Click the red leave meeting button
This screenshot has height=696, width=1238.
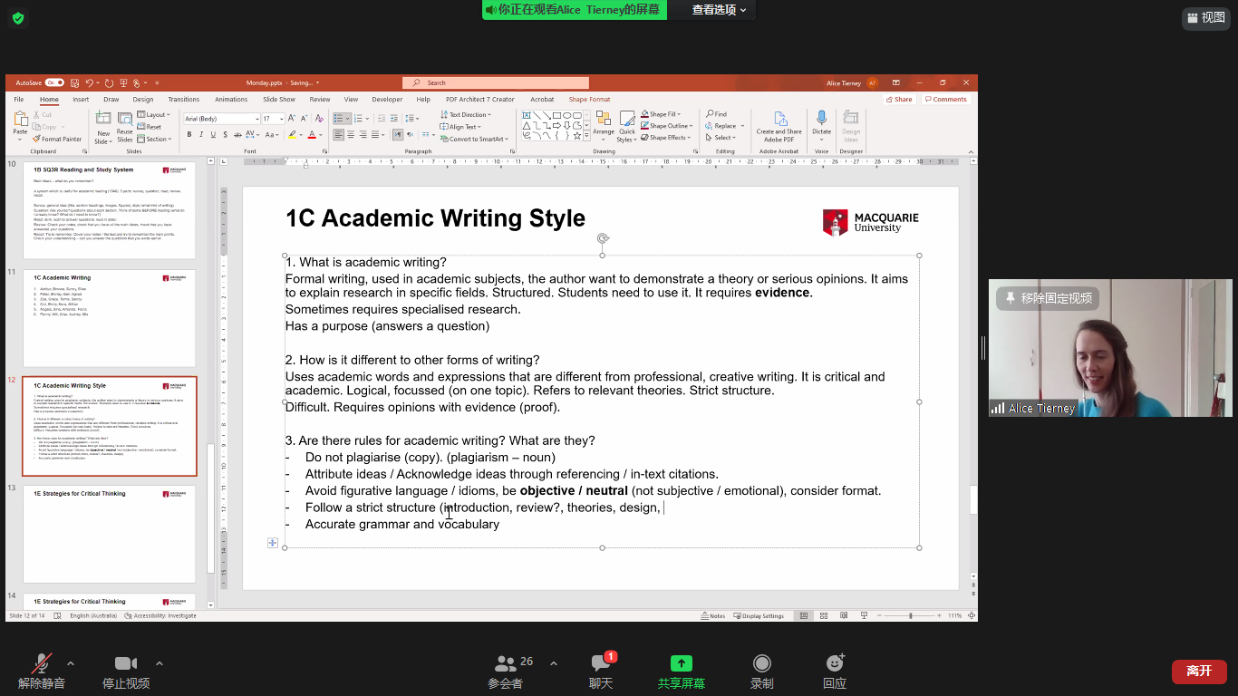(1198, 671)
